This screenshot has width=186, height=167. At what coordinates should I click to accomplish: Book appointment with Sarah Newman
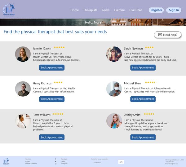pos(143,68)
